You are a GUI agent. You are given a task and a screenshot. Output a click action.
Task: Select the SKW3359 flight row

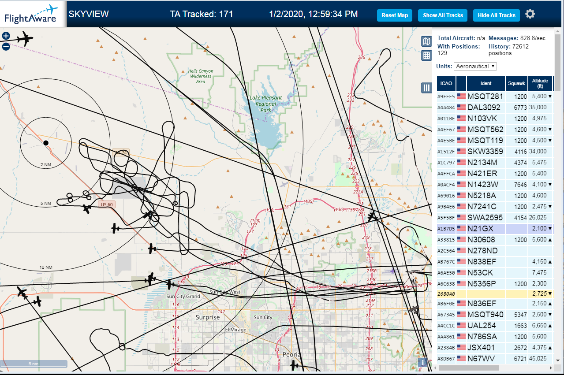click(495, 151)
